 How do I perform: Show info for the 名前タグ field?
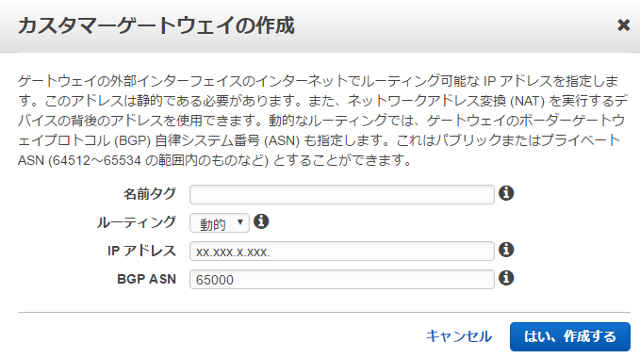pyautogui.click(x=506, y=193)
